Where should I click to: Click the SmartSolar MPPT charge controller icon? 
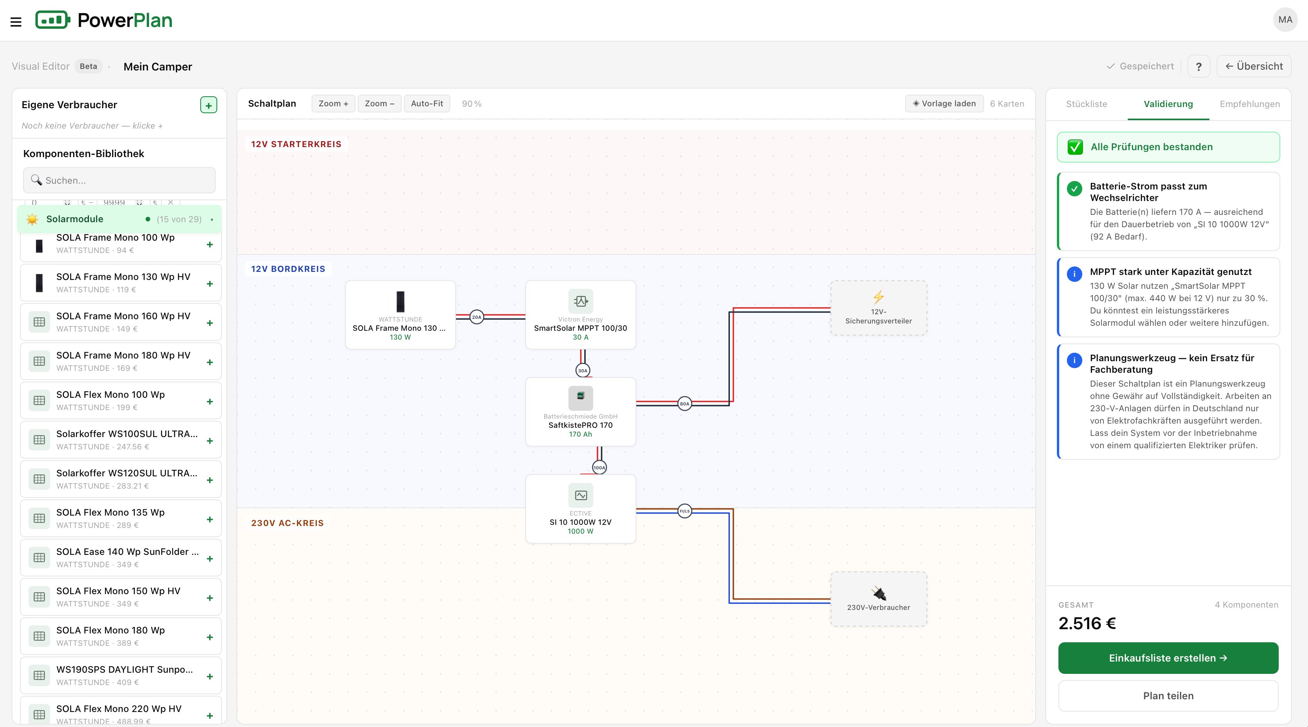click(x=580, y=301)
